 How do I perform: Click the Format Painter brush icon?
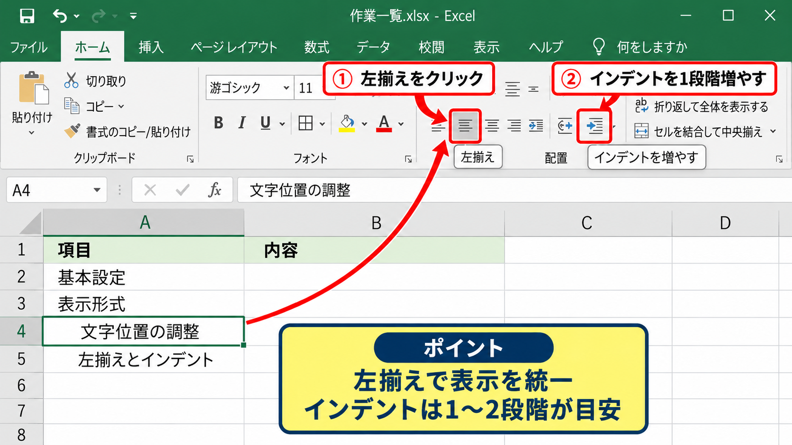point(72,131)
